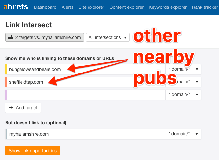
Task: Open mode dropdown for myhallamshire.com row
Action: click(183, 134)
